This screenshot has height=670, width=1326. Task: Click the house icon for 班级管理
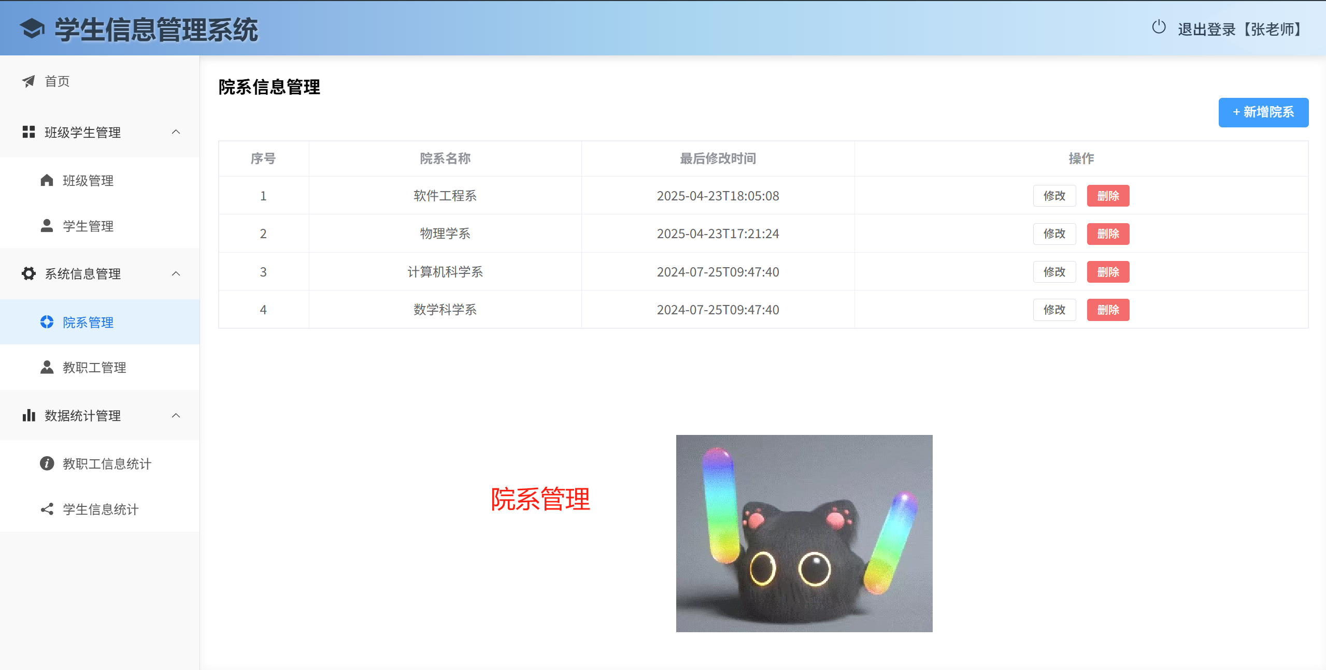pos(47,180)
